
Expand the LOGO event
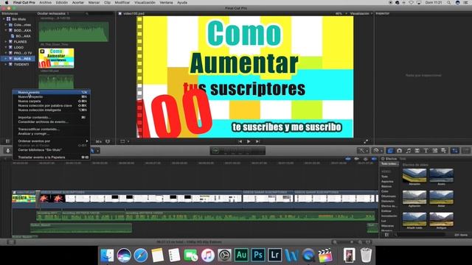tap(6, 47)
